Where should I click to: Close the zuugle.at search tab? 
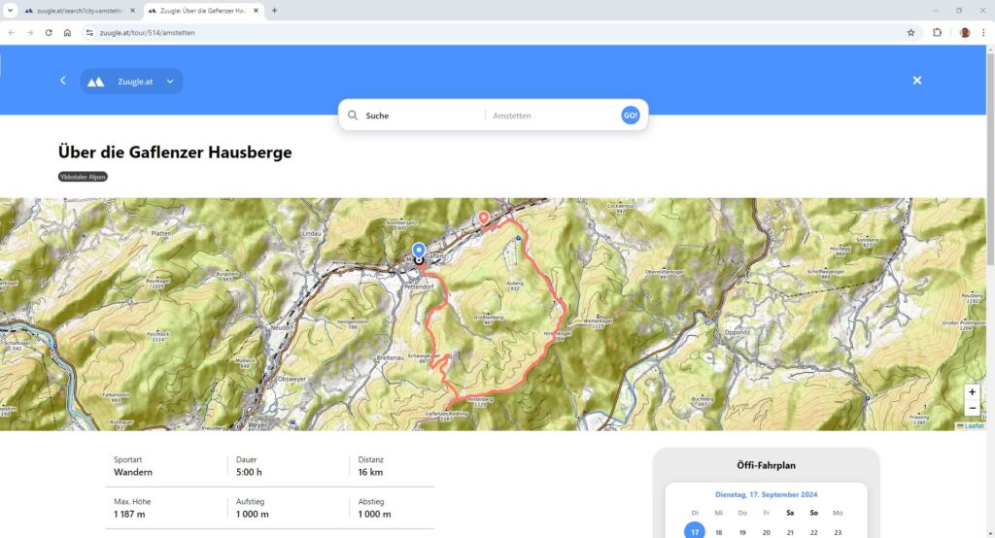pyautogui.click(x=132, y=11)
